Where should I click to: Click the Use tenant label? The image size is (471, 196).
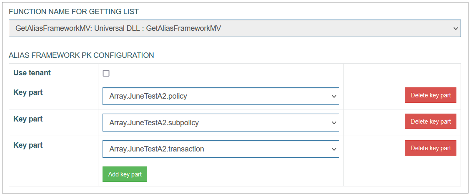(x=32, y=73)
